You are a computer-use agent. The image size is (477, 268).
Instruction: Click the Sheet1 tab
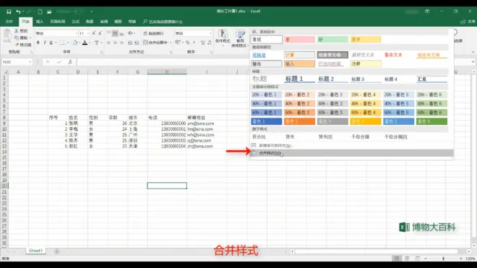[35, 251]
